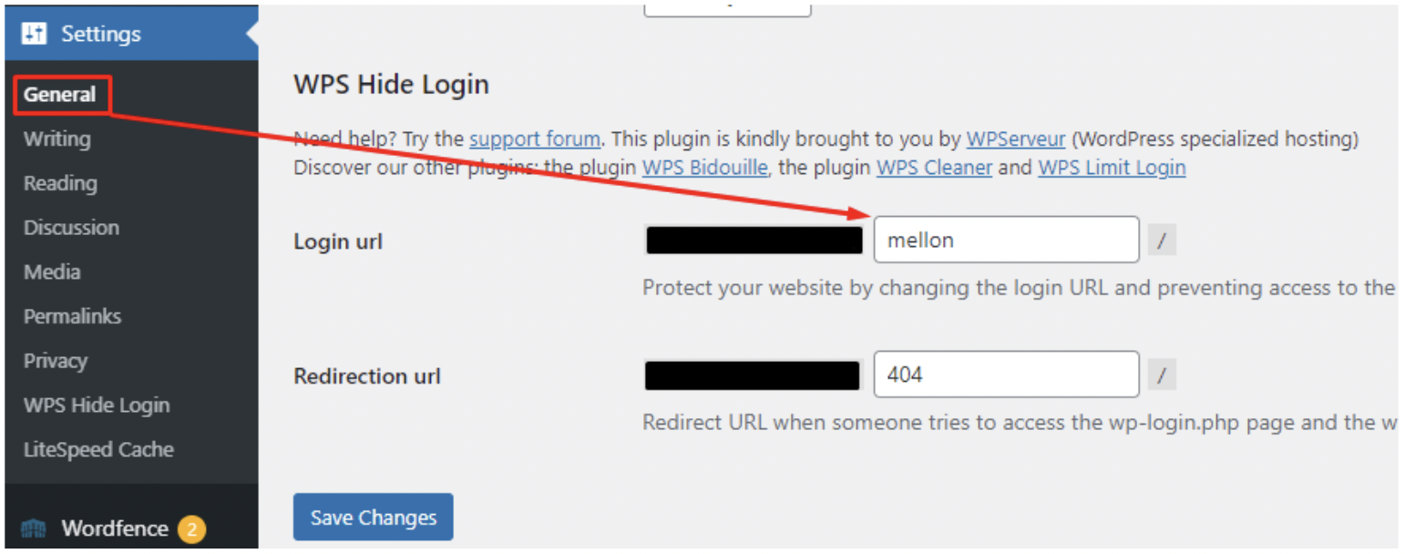The image size is (1405, 554).
Task: Follow the WPServeur link
Action: (1016, 139)
